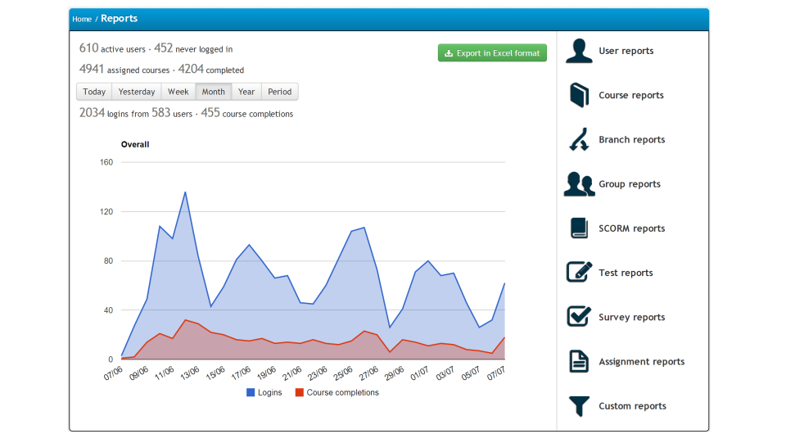Click the Course completions legend label
Image resolution: width=786 pixels, height=434 pixels.
(x=342, y=392)
